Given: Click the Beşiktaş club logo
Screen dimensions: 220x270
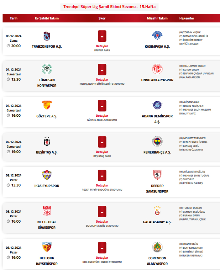Looking at the screenshot, I should click(47, 142).
